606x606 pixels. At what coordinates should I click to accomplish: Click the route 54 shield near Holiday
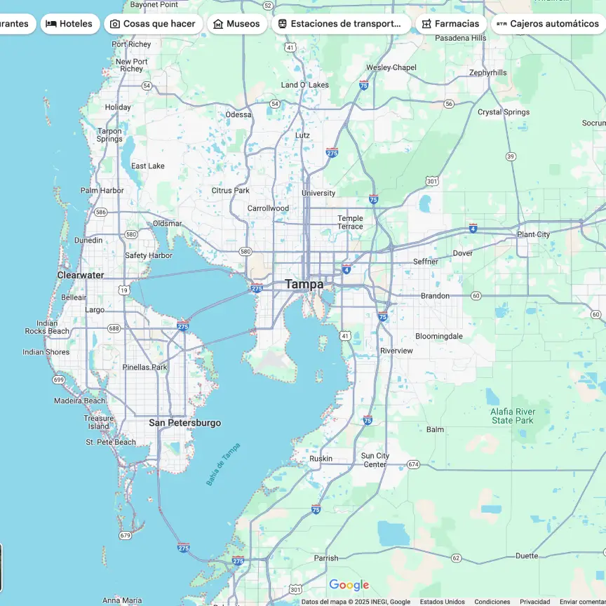coord(147,86)
